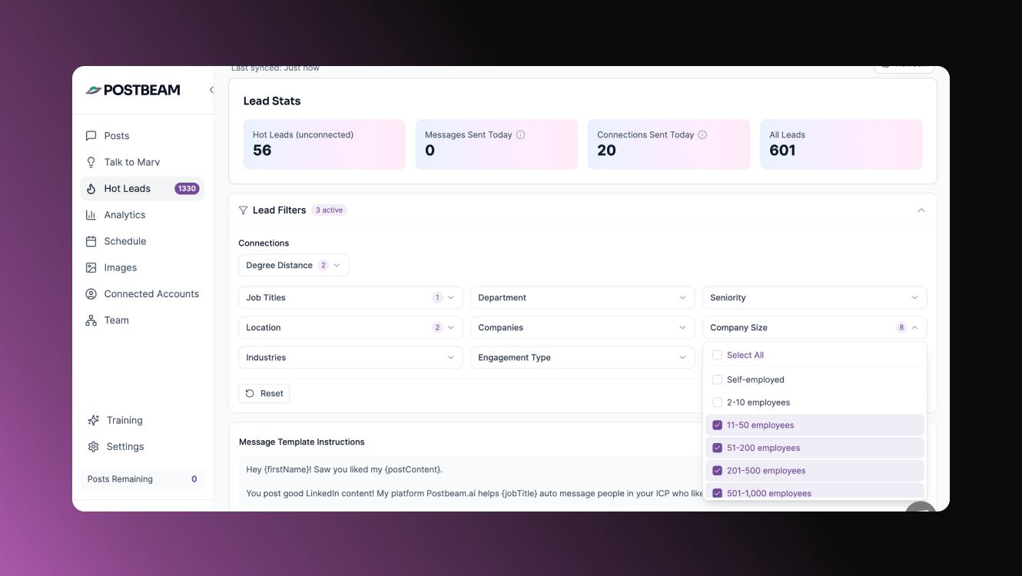1022x576 pixels.
Task: Click the Reset circular arrow icon
Action: (x=250, y=393)
